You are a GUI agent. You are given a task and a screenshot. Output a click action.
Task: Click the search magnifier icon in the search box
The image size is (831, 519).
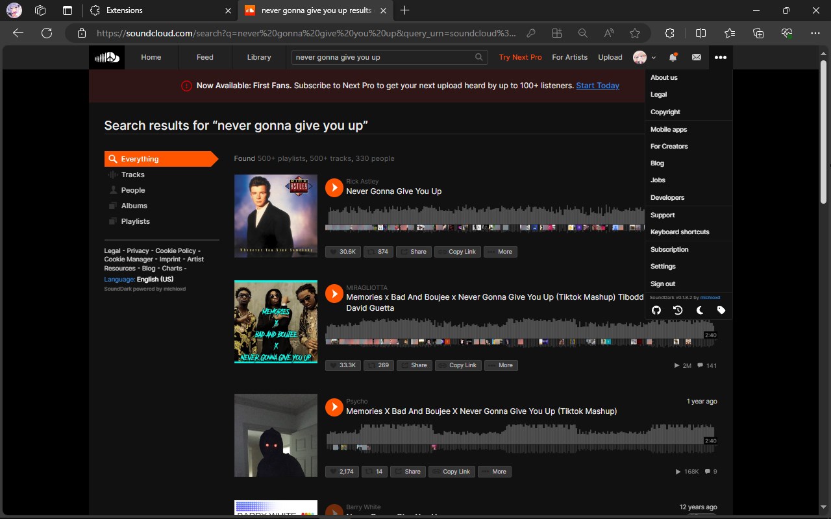[479, 57]
